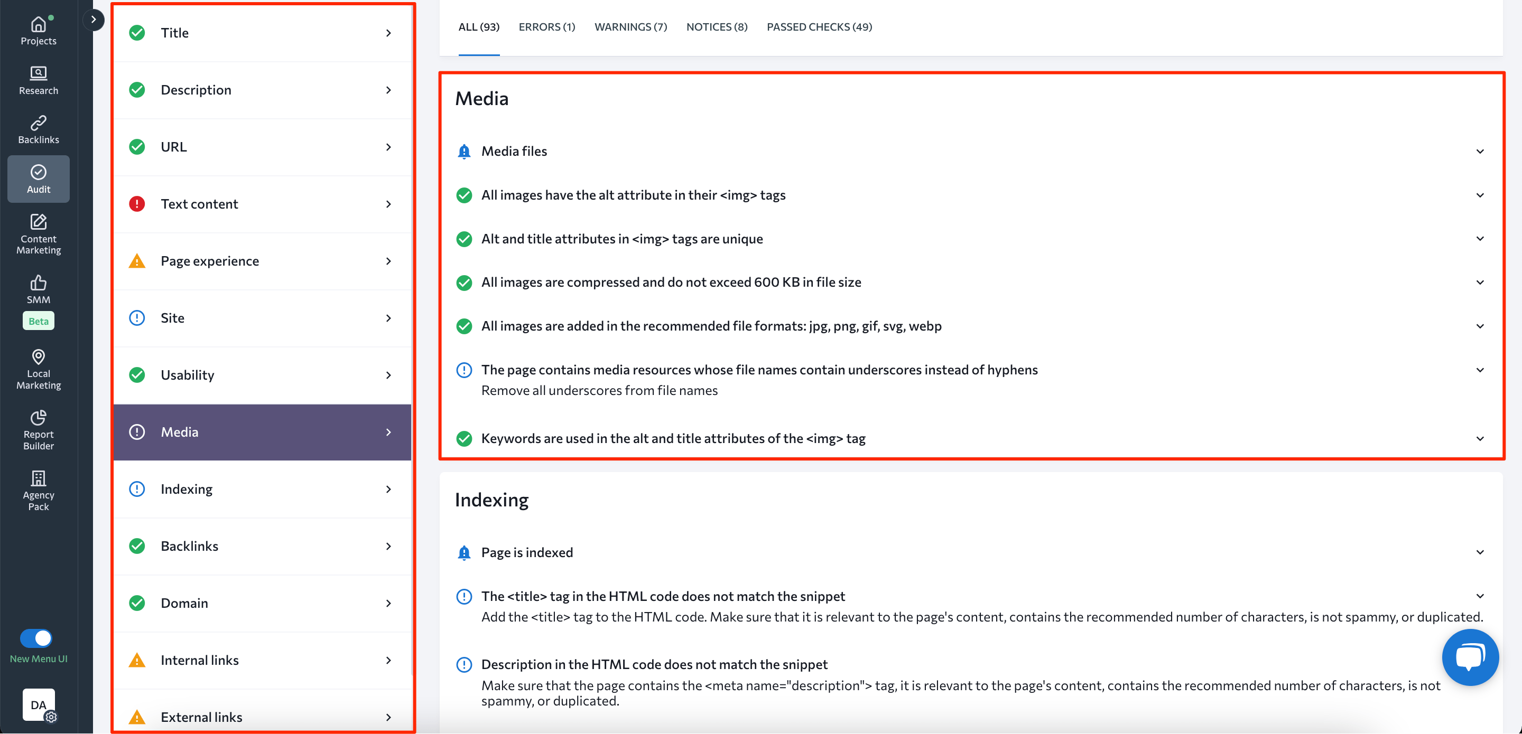Switch to the ALL (93) tab
Image resolution: width=1522 pixels, height=734 pixels.
pyautogui.click(x=479, y=27)
